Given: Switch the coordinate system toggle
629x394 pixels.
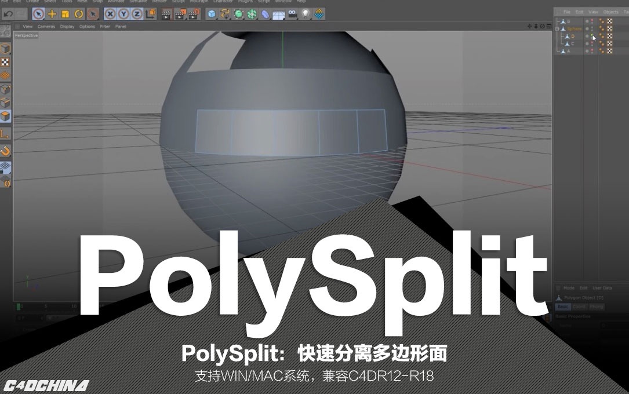Looking at the screenshot, I should point(150,14).
